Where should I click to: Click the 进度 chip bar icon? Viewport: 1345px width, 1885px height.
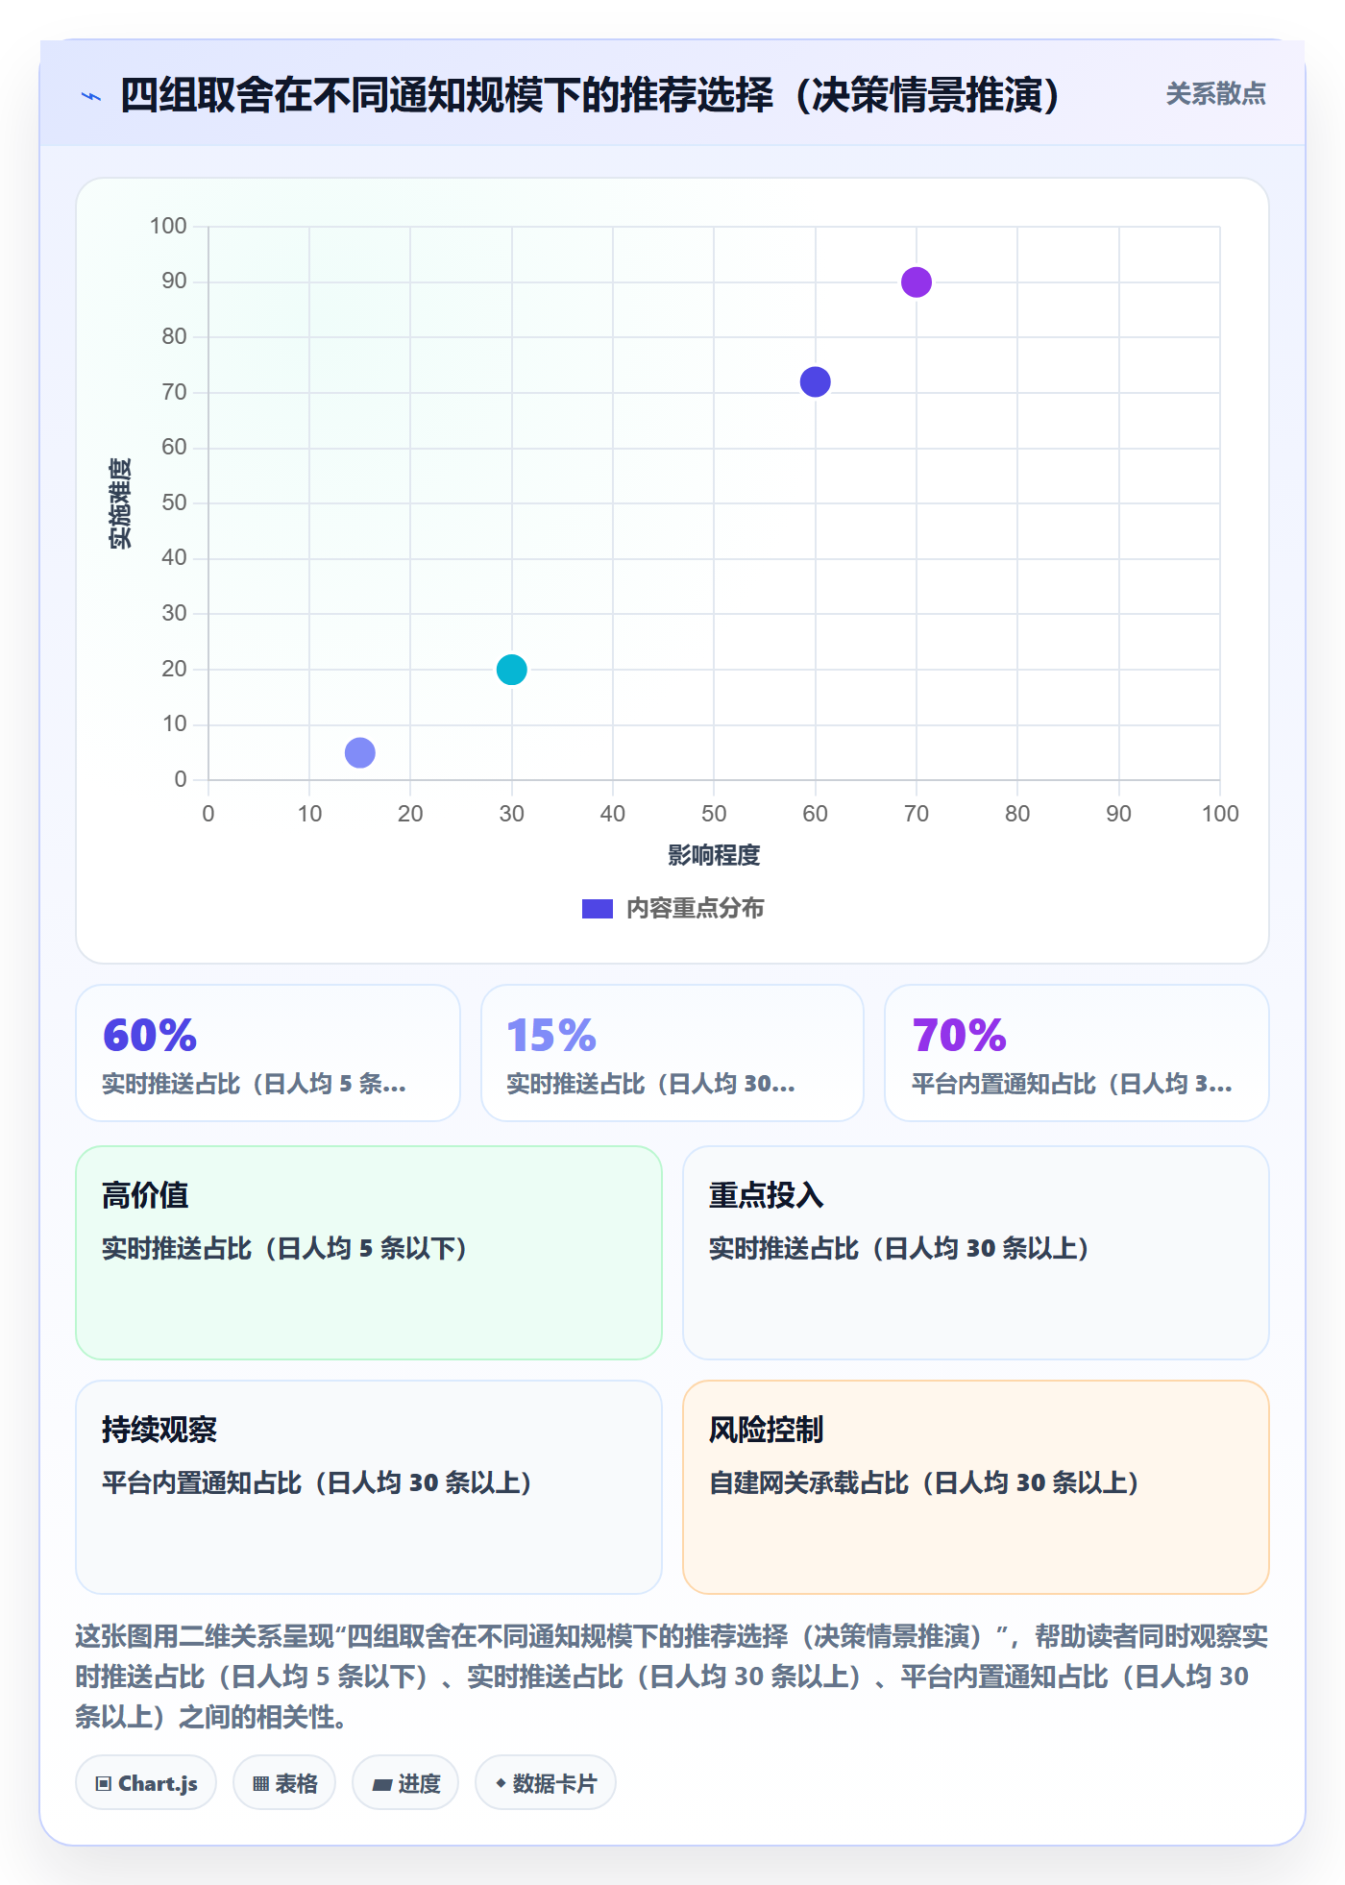pyautogui.click(x=382, y=1785)
